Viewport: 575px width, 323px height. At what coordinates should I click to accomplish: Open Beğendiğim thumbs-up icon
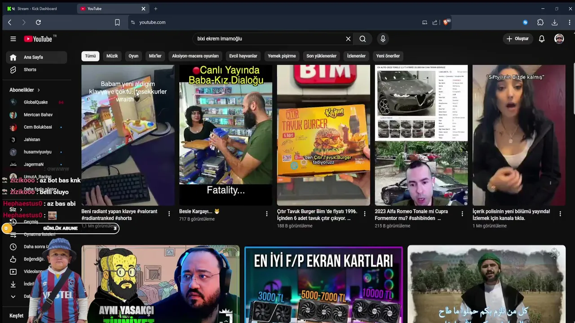[13, 259]
